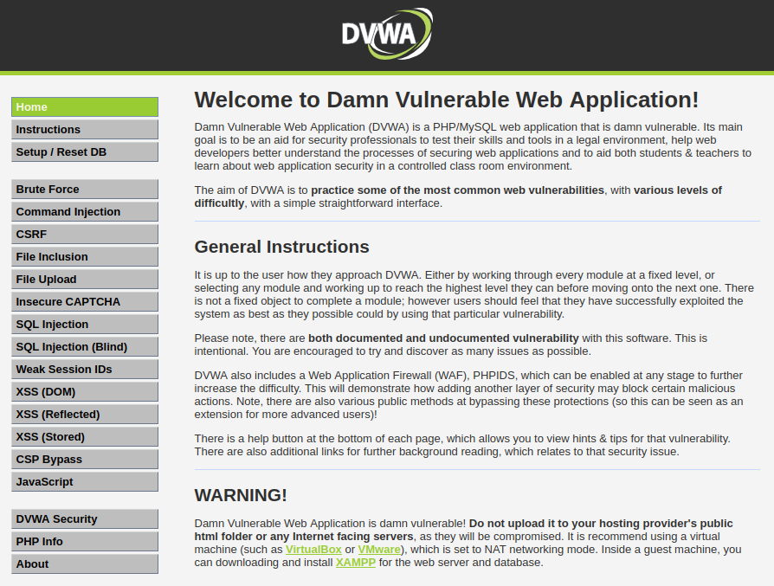Select File Inclusion menu entry
The width and height of the screenshot is (774, 586).
[85, 257]
